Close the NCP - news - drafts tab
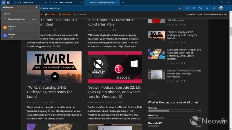232x130 pixels. coord(45,2)
